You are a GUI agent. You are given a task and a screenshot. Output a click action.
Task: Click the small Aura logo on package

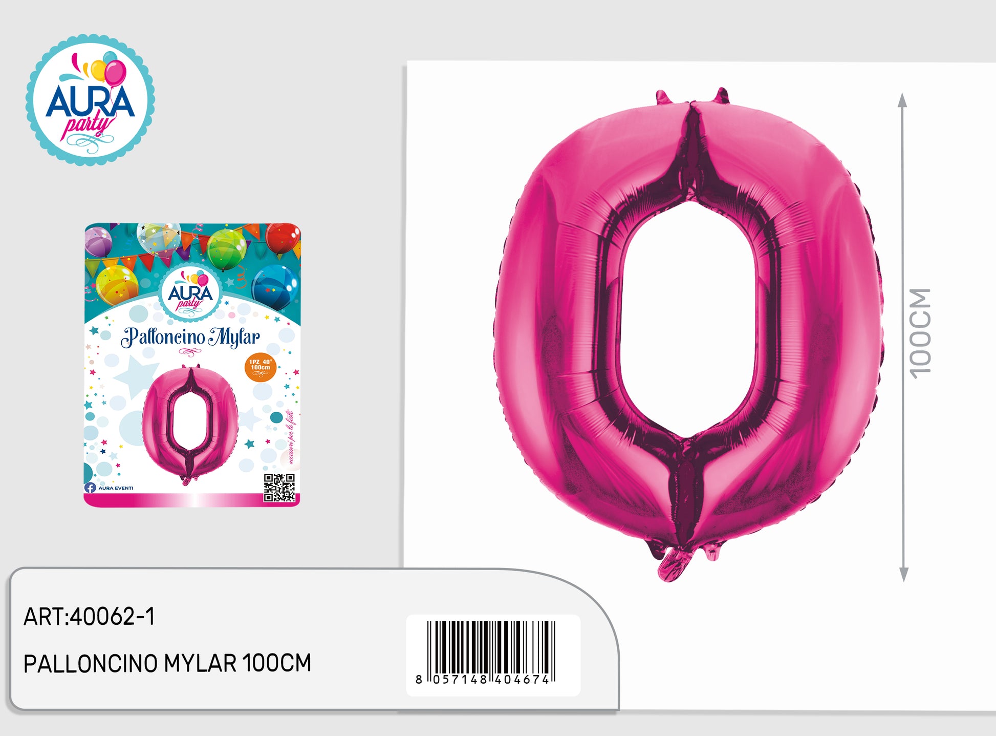pos(190,295)
